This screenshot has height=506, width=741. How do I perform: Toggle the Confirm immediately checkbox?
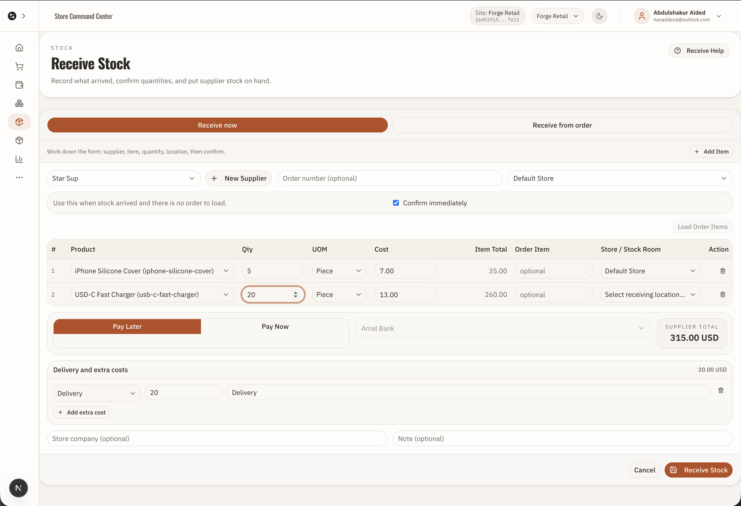396,203
